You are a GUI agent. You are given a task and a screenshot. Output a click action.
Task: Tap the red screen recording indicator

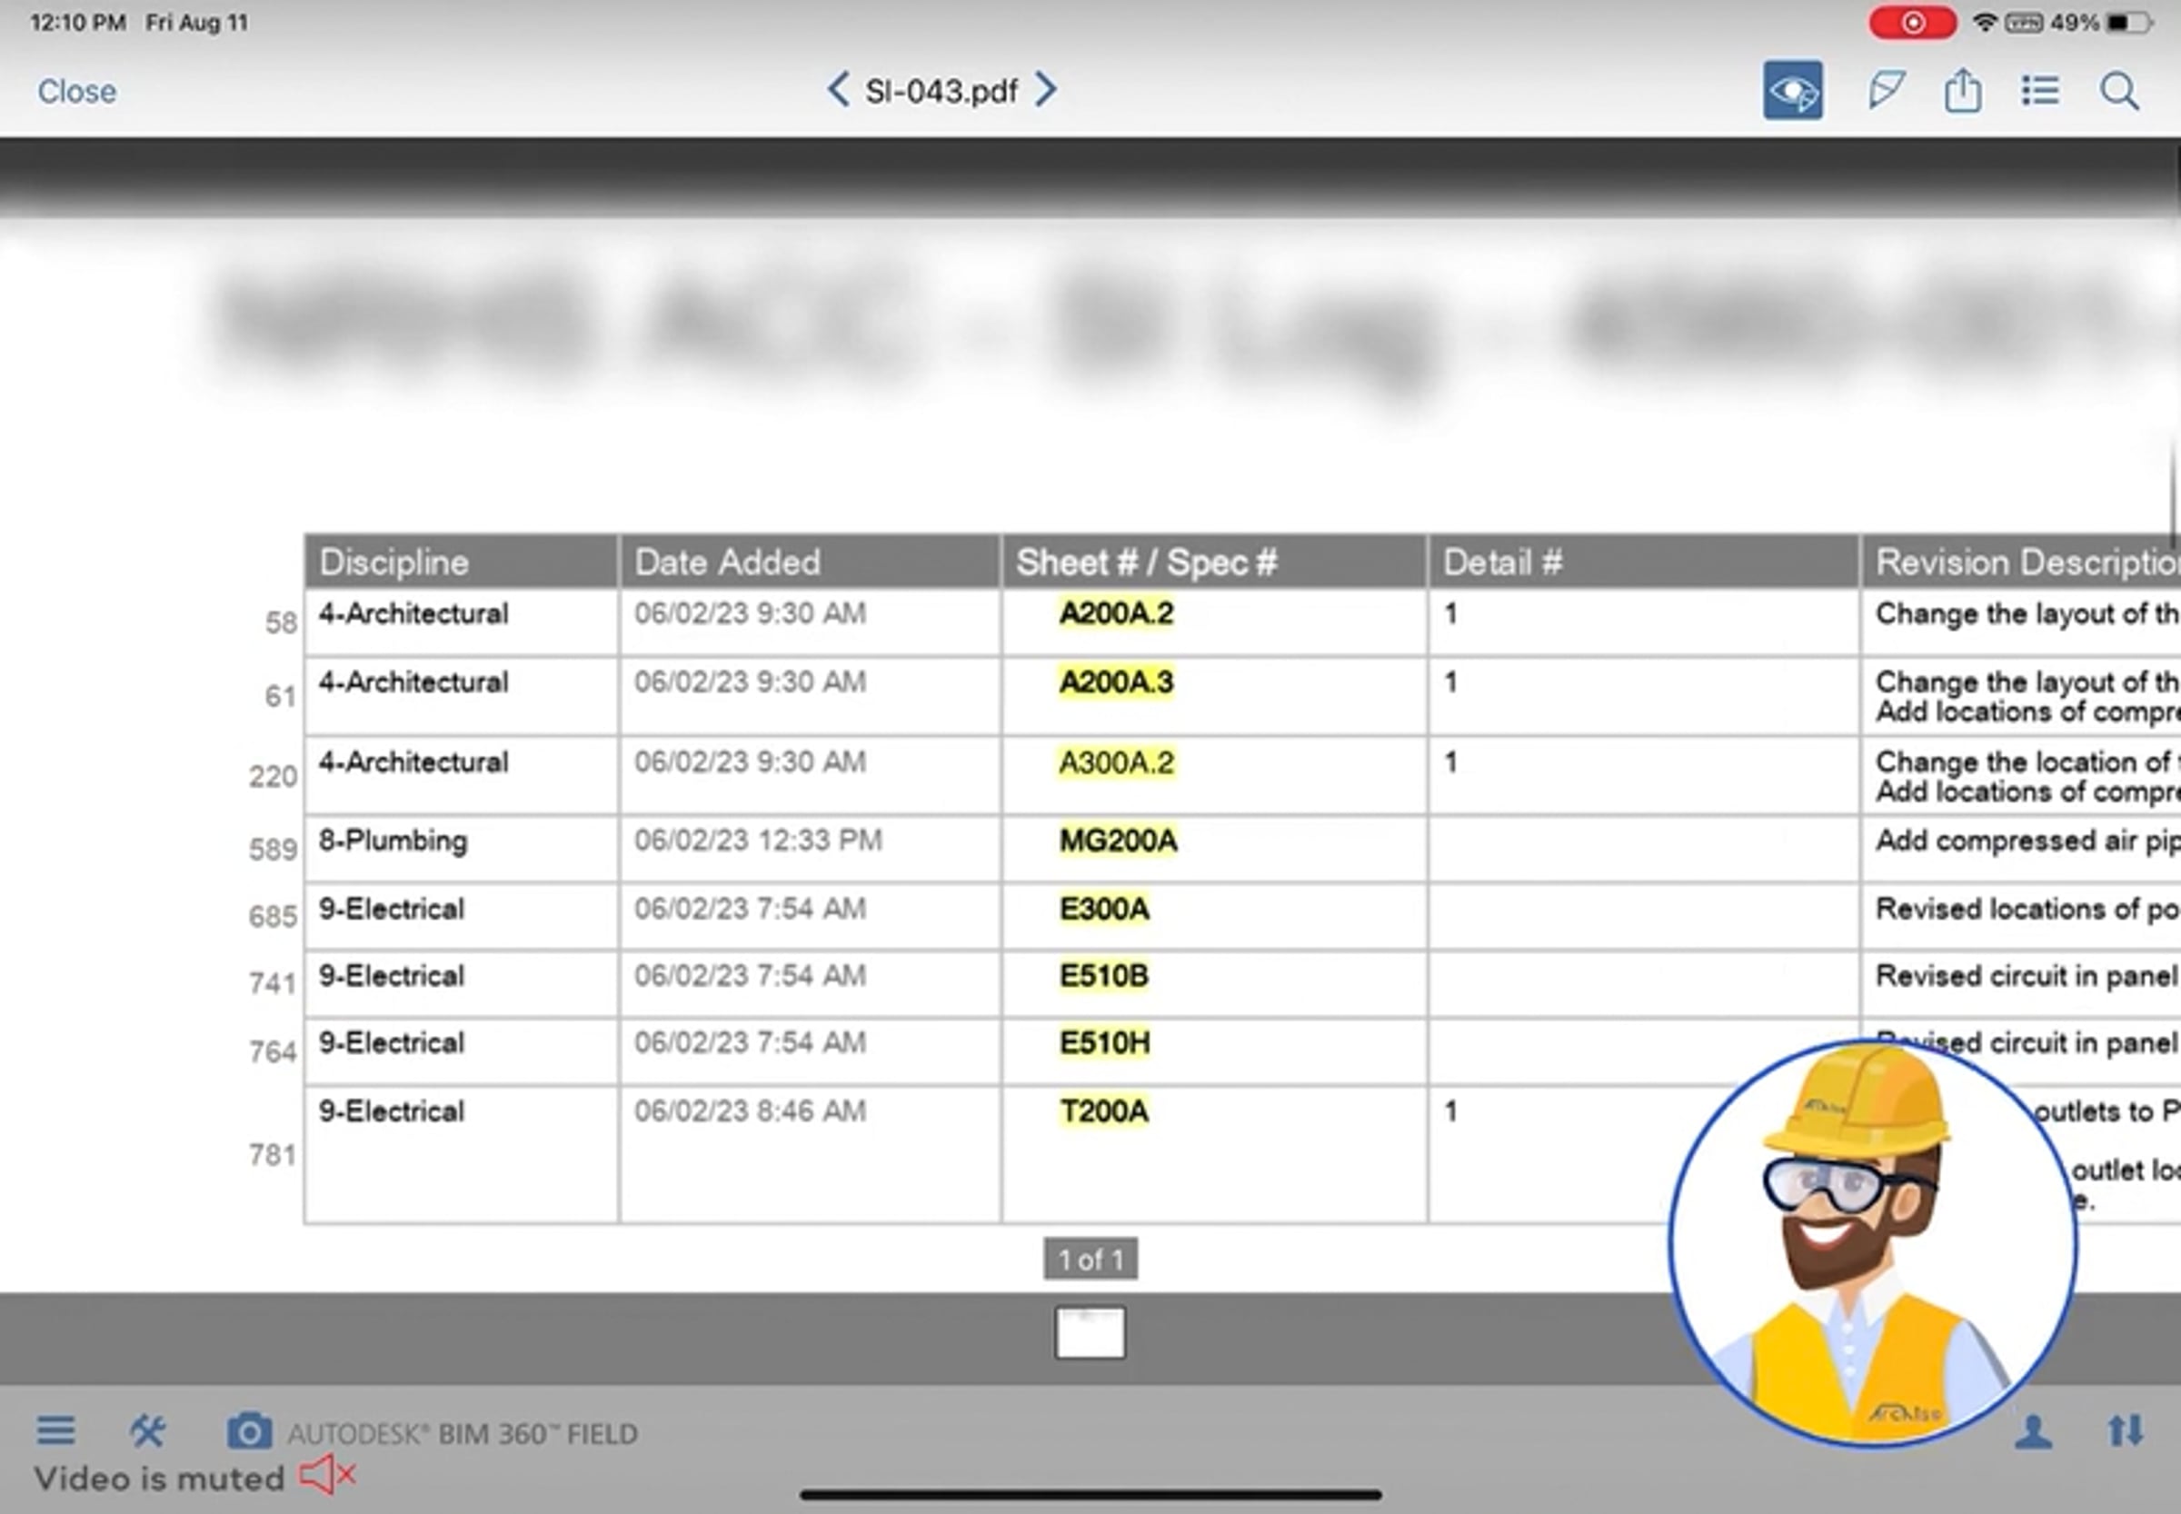[1913, 23]
